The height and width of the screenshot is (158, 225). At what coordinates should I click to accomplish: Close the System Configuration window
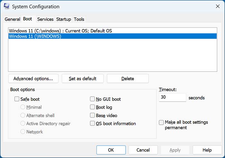[218, 6]
